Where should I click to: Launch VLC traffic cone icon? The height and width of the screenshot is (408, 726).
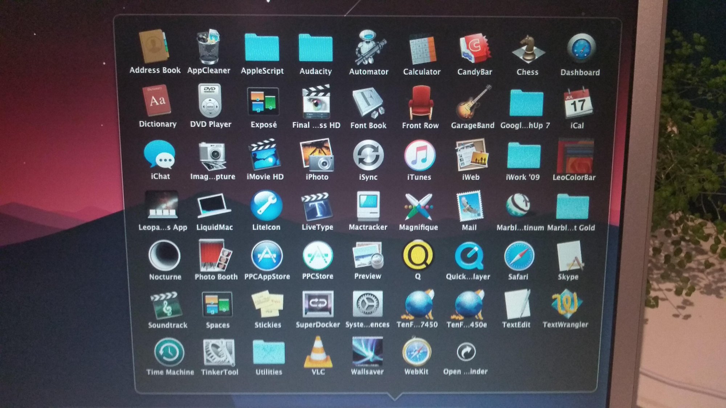[318, 352]
